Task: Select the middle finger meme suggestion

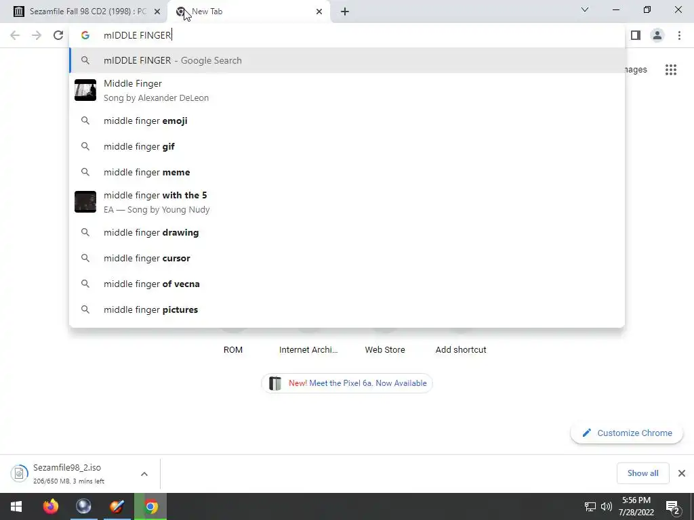Action: click(347, 172)
